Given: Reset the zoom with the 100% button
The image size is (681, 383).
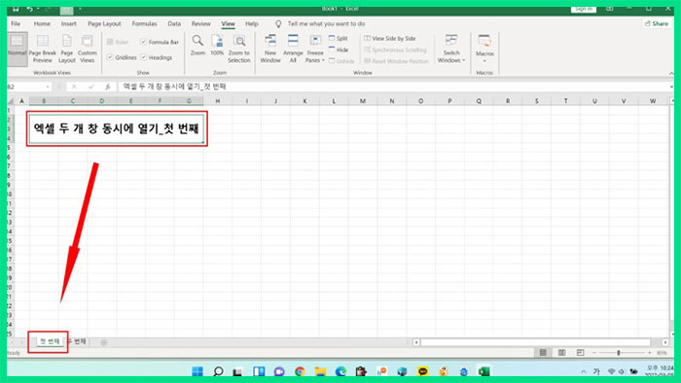Looking at the screenshot, I should pyautogui.click(x=217, y=45).
